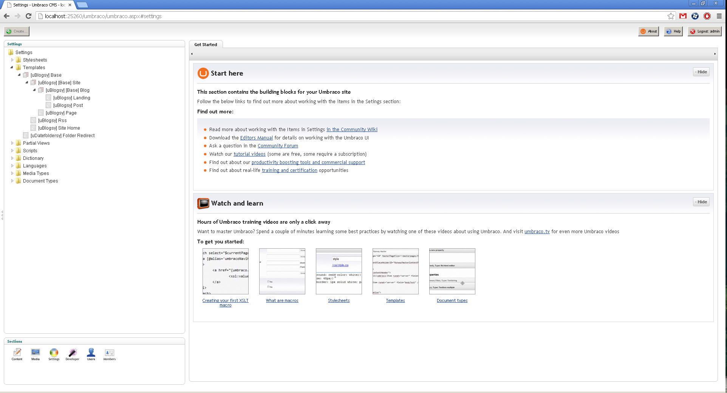The height and width of the screenshot is (393, 727).
Task: Open training and certification link
Action: click(289, 170)
